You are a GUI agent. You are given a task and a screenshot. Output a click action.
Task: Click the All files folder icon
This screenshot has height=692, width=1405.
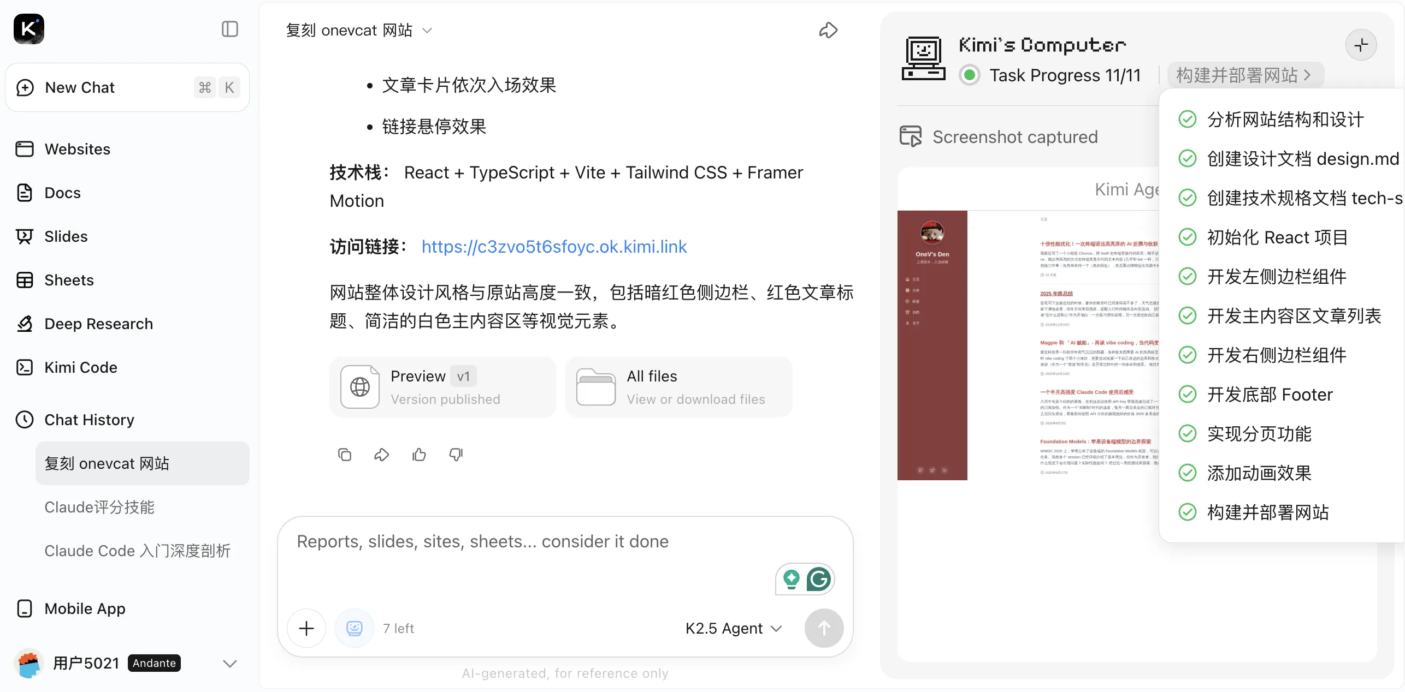(x=596, y=387)
